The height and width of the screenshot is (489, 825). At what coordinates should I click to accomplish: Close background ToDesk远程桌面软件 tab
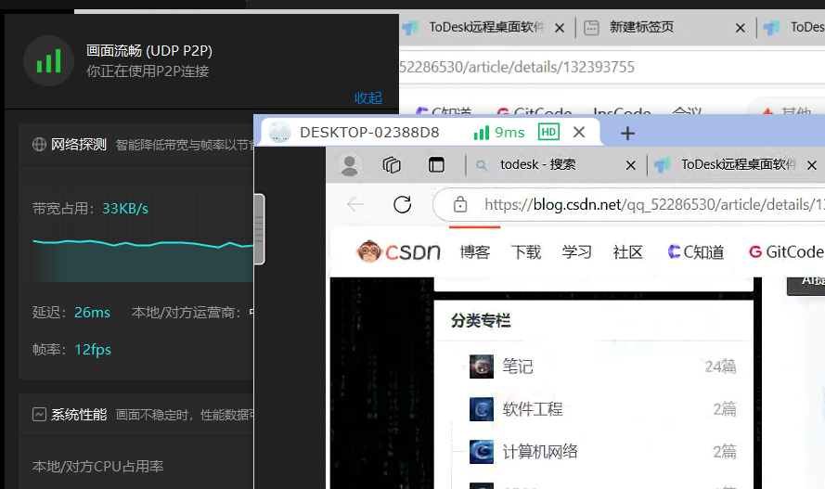tap(560, 28)
